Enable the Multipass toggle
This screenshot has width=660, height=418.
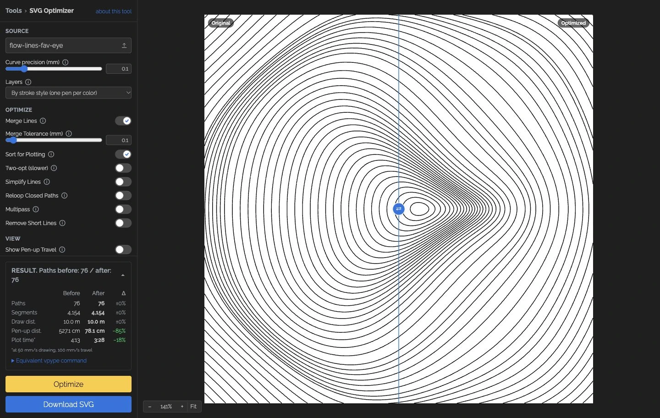coord(123,209)
